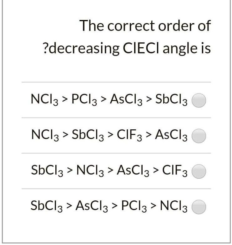Pick the radio button for SbCl3 > AsCl3 > PCl3 > NCl3
232x245 pixels.
(x=199, y=207)
